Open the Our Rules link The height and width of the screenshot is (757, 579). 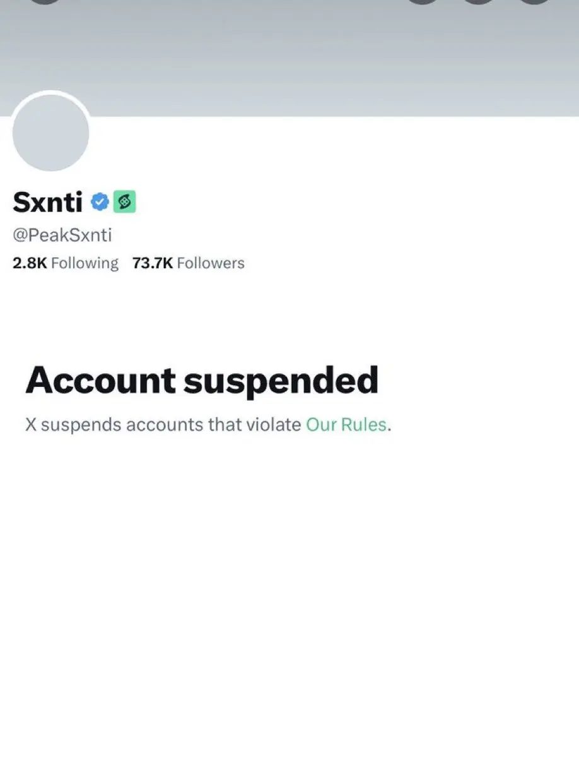346,425
